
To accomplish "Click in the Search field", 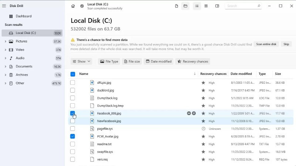I will tap(243, 6).
